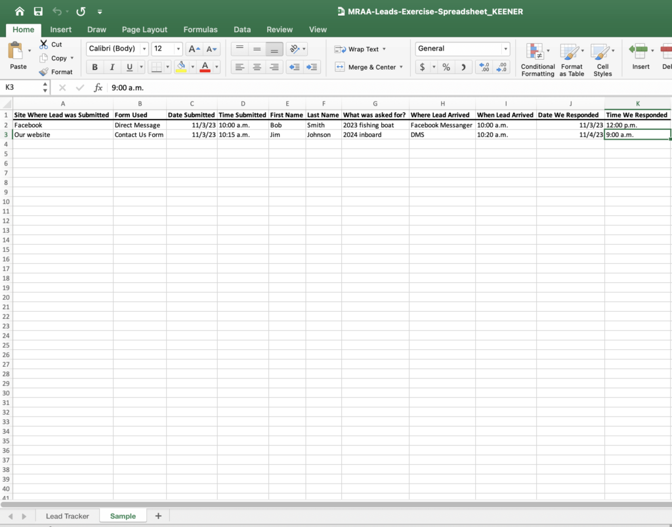The height and width of the screenshot is (527, 672).
Task: Click the Paste clipboard icon
Action: (x=16, y=51)
